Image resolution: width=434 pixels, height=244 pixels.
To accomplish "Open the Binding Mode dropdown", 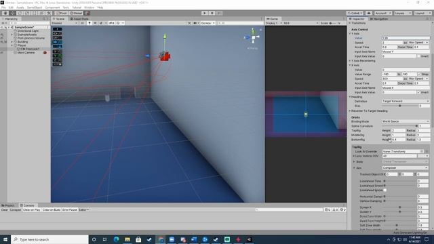I will pyautogui.click(x=406, y=121).
